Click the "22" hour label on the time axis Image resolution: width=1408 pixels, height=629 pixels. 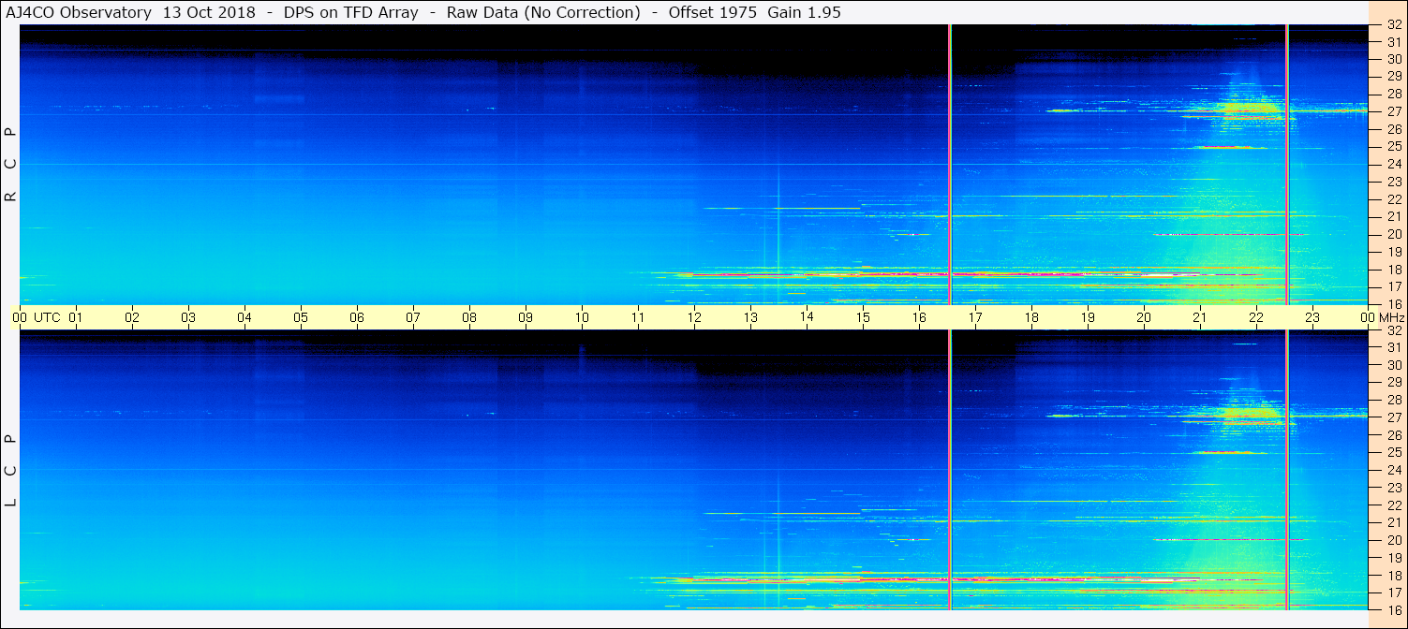1256,317
